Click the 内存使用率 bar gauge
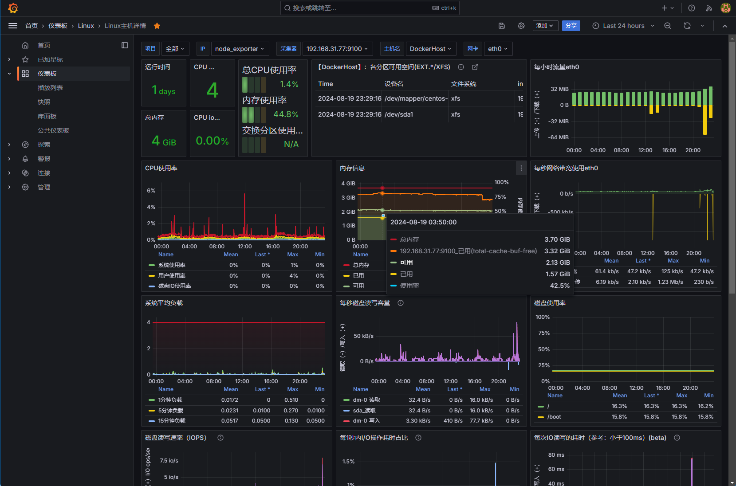Image resolution: width=736 pixels, height=486 pixels. click(254, 114)
